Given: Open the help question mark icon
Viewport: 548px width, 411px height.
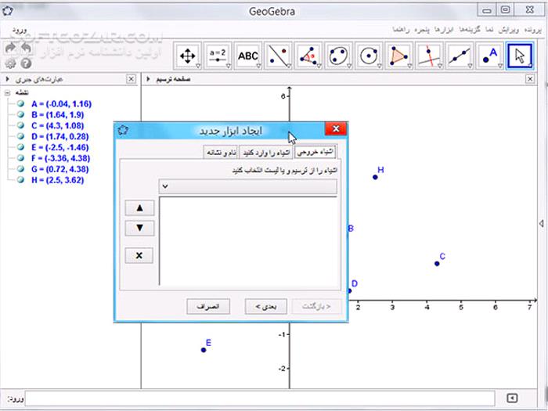Looking at the screenshot, I should click(26, 63).
